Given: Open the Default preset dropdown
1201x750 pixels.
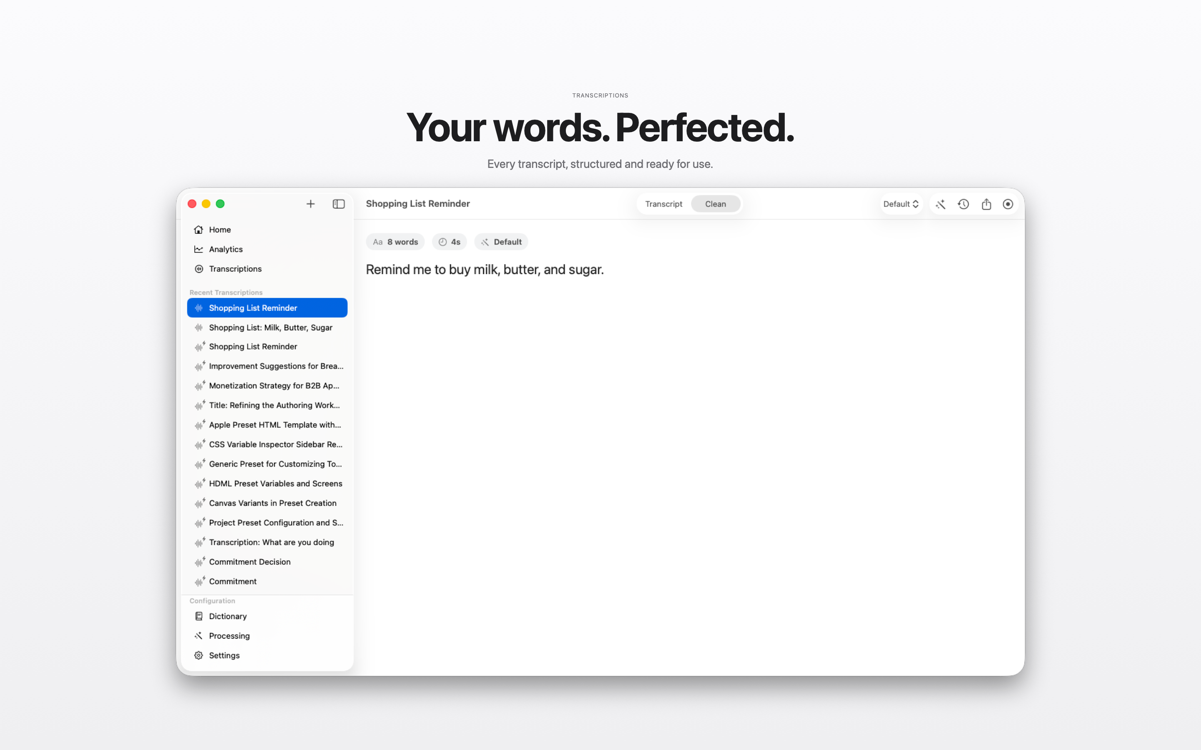Looking at the screenshot, I should point(901,204).
